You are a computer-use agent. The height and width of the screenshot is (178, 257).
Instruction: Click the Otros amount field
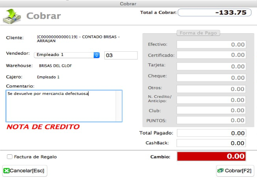pos(211,89)
